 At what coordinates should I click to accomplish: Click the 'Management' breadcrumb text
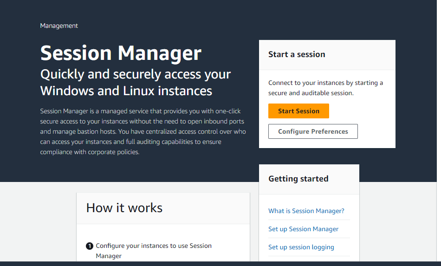click(59, 26)
